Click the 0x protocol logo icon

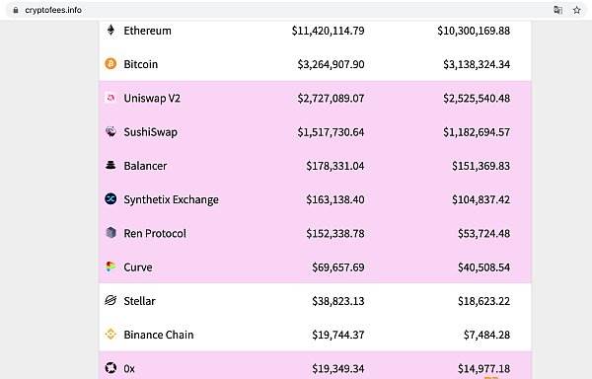pos(111,368)
